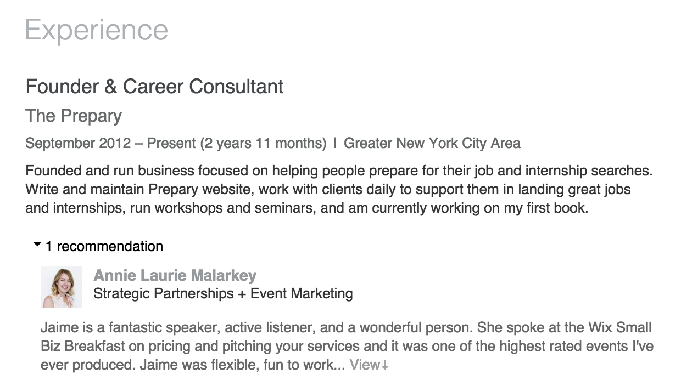Open Annie Laurie Malarkey's profile photo
The width and height of the screenshot is (681, 386).
pos(62,287)
